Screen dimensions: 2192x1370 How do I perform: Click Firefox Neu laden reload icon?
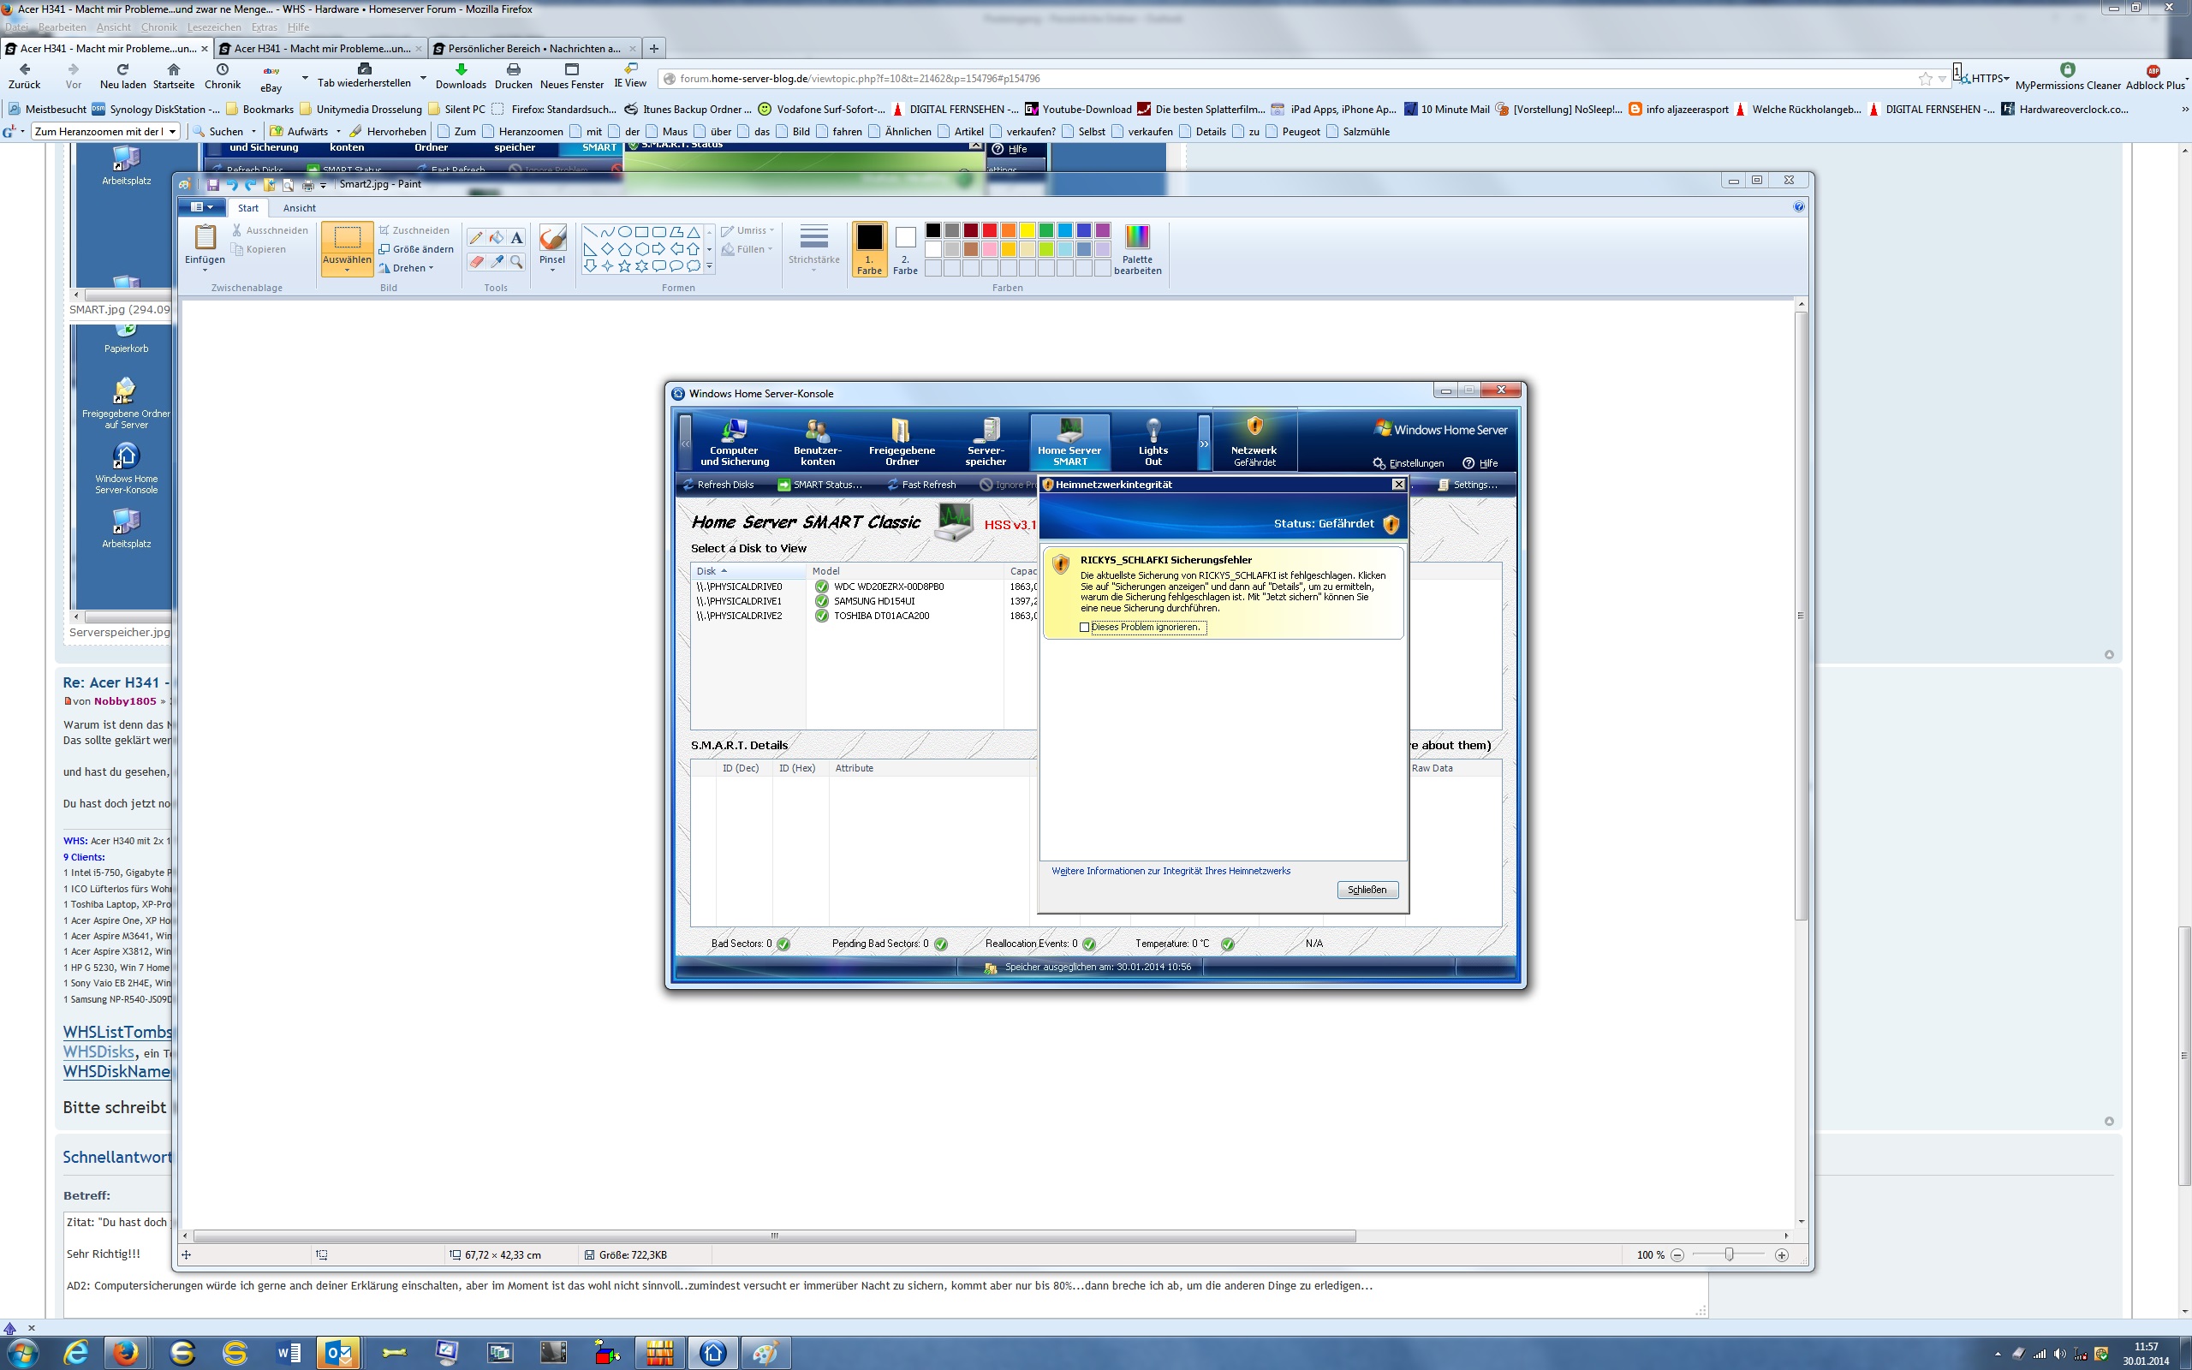(122, 69)
